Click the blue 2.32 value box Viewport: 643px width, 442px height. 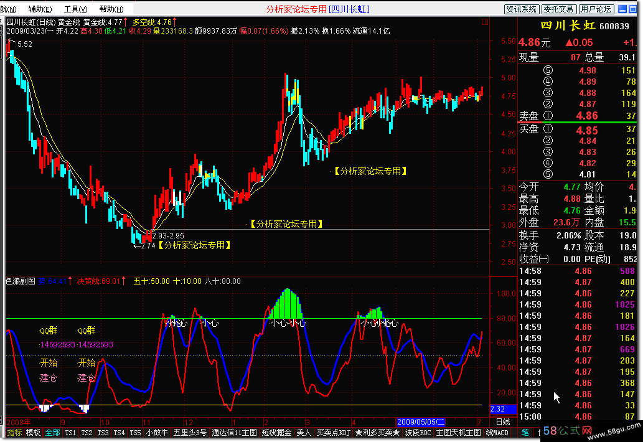[x=503, y=409]
